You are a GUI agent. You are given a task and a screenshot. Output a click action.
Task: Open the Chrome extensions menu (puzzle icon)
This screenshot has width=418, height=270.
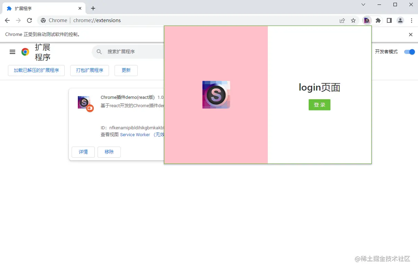click(x=378, y=20)
